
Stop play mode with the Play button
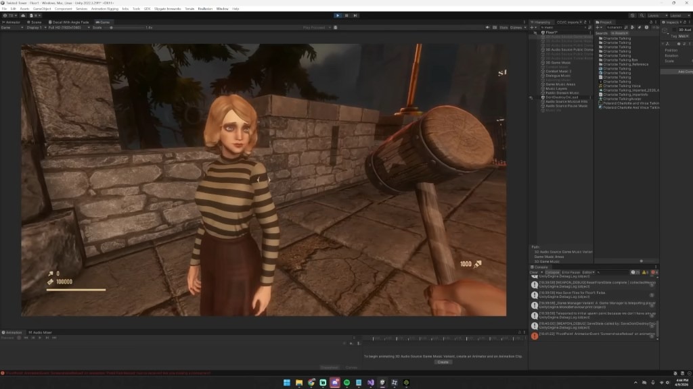click(338, 16)
